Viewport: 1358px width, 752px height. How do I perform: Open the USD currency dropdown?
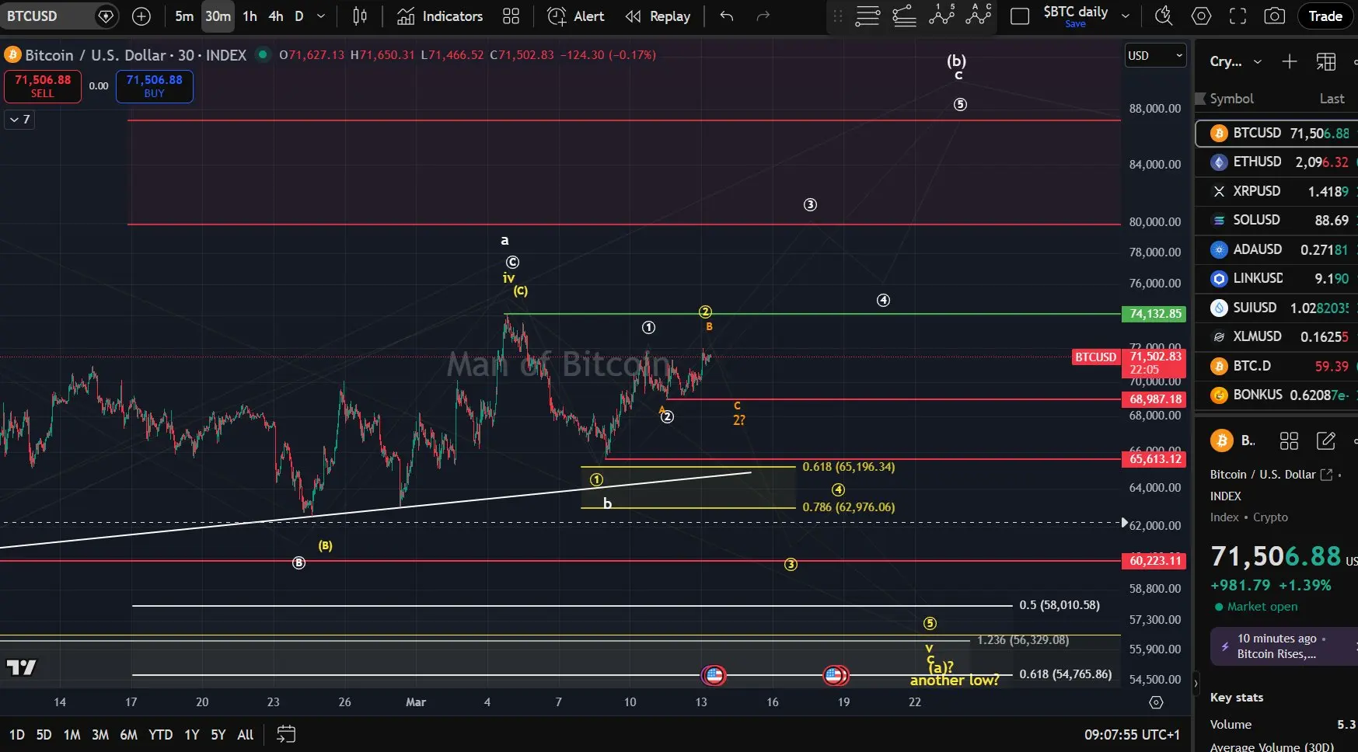[x=1156, y=55]
